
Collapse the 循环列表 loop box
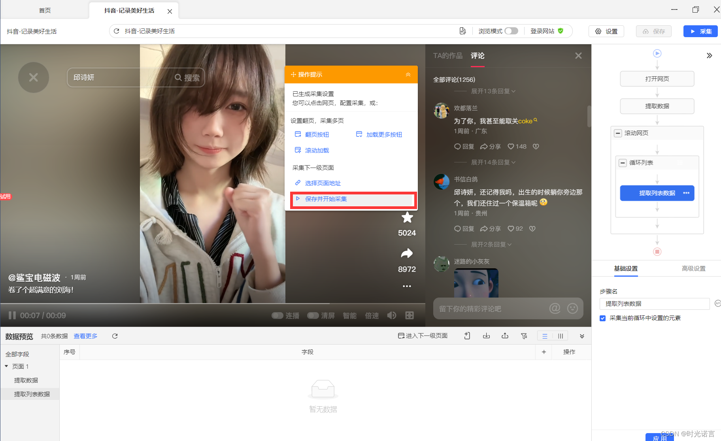(x=623, y=163)
